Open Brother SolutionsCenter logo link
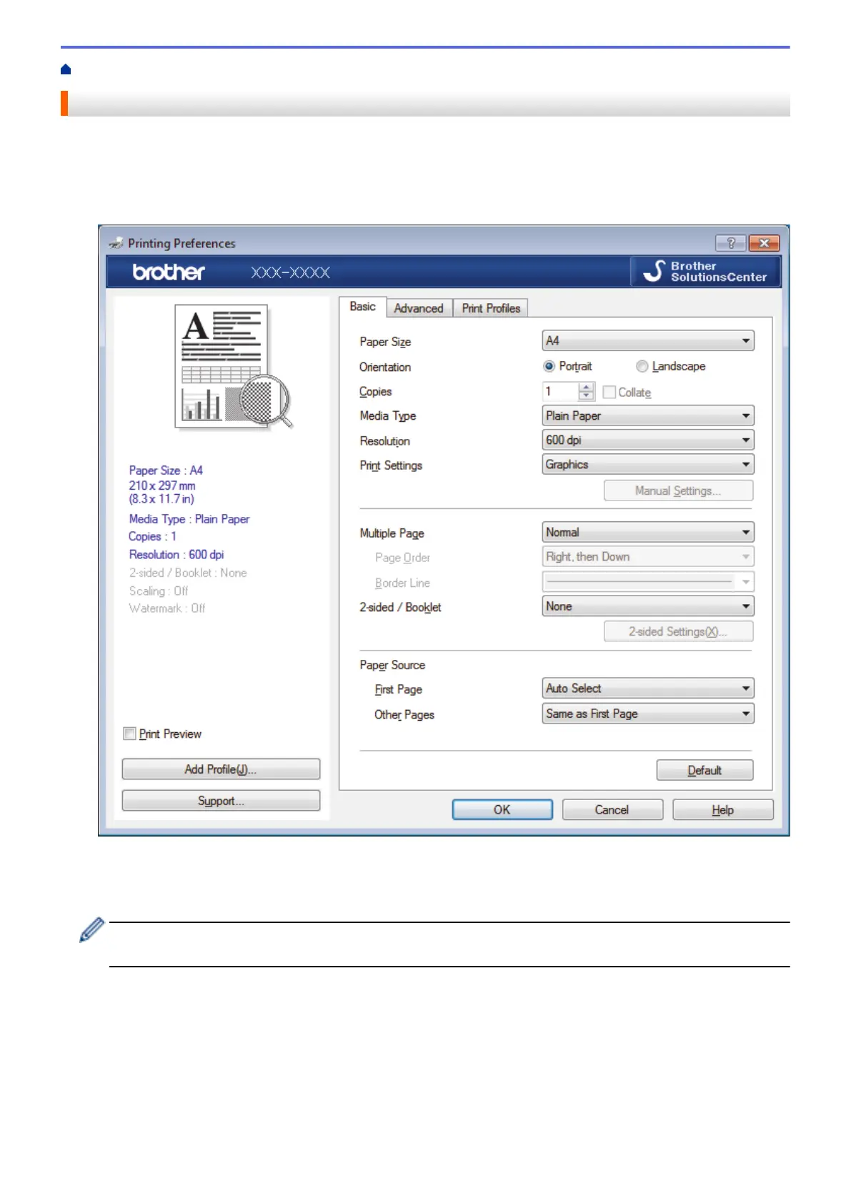This screenshot has height=1204, width=851. pos(705,272)
